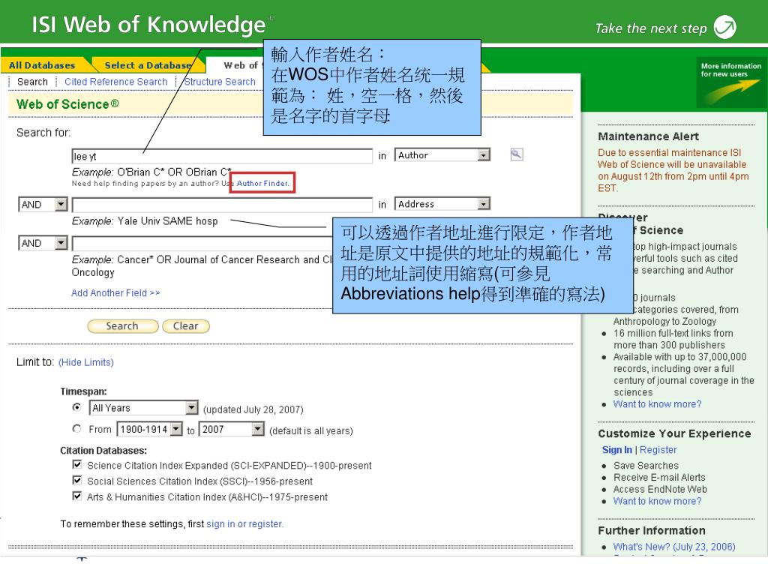Click the Hide Limits link
The image size is (768, 576).
[x=86, y=362]
